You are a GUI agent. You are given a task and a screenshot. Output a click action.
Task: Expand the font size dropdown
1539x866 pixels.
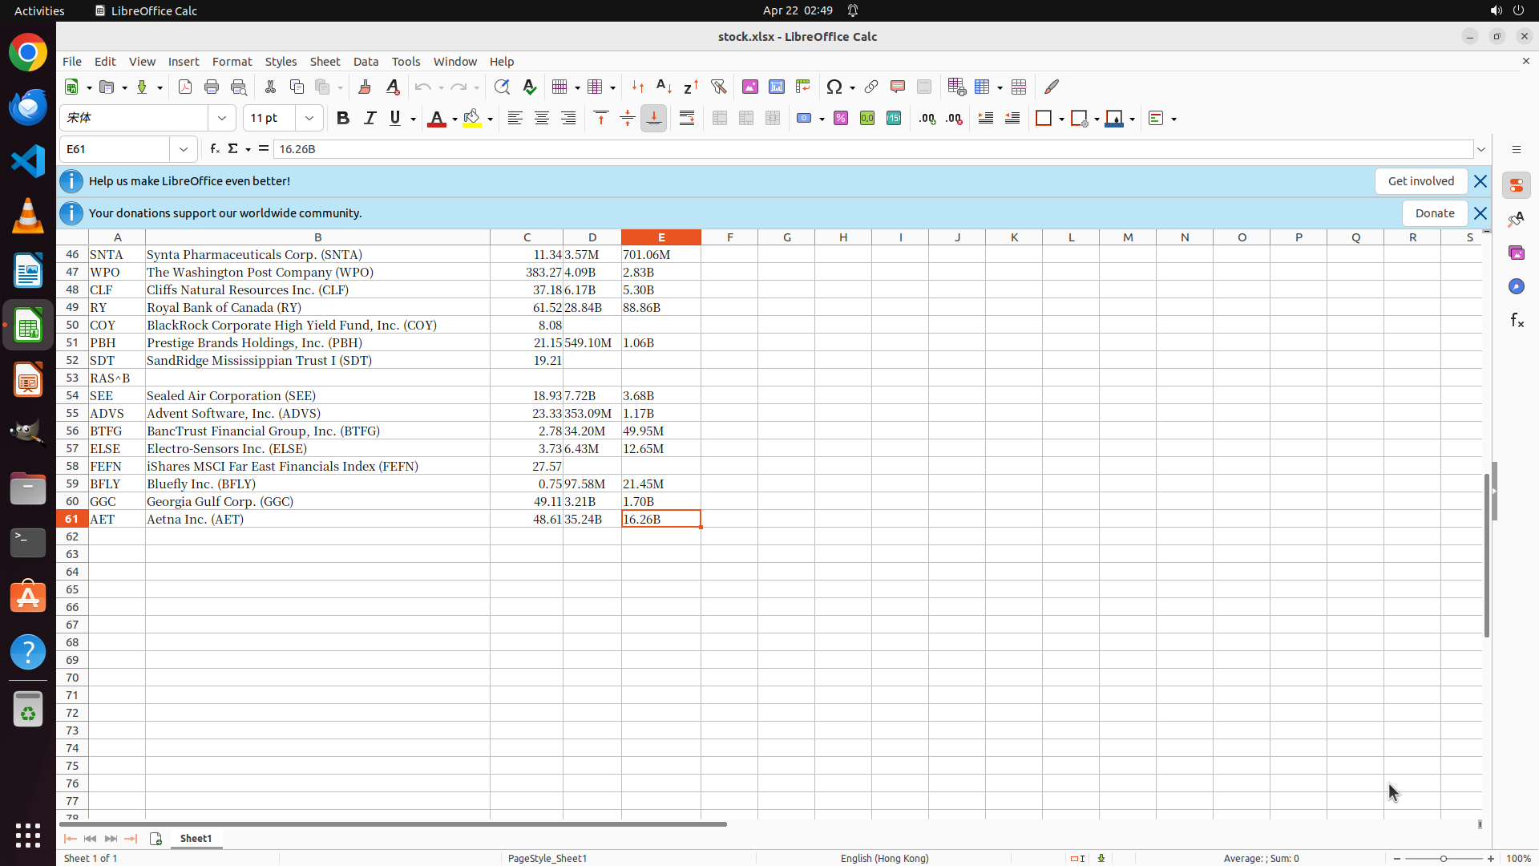(x=309, y=119)
